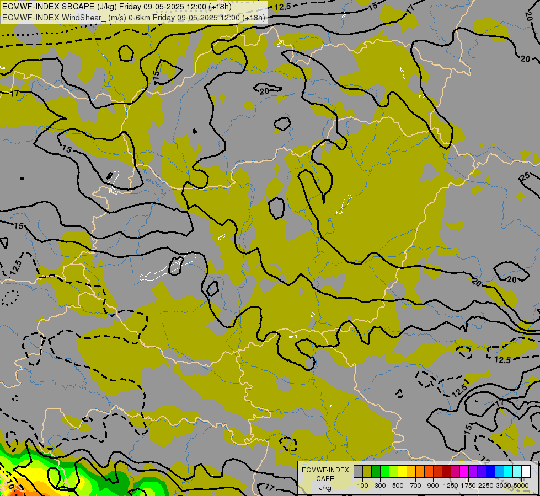Click the 100 legend value

362,486
